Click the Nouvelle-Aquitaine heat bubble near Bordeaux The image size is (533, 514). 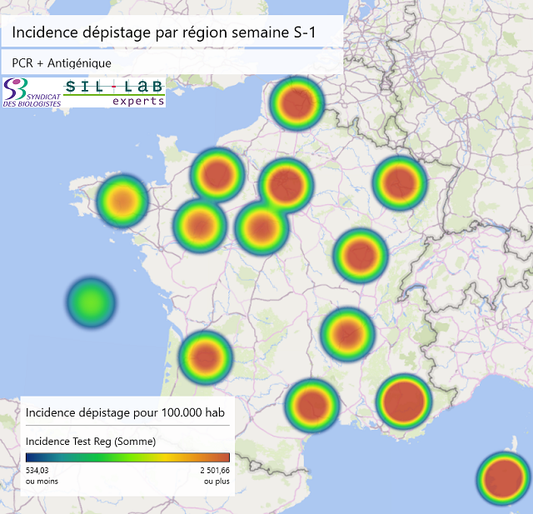[x=206, y=357]
